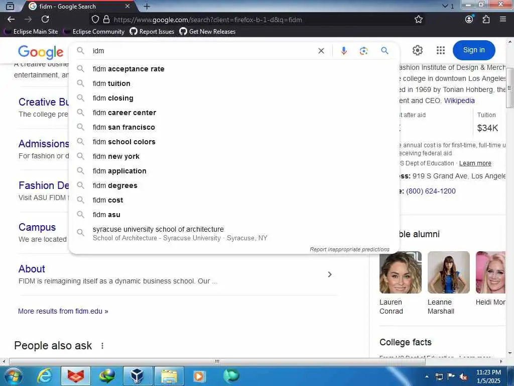Open Leanne Marshall alumni photo
Image resolution: width=514 pixels, height=386 pixels.
(x=448, y=272)
